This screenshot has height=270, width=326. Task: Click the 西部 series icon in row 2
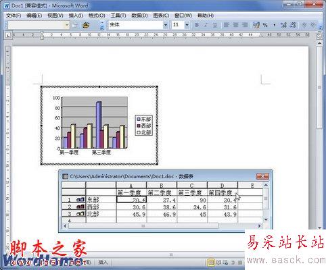(80, 207)
